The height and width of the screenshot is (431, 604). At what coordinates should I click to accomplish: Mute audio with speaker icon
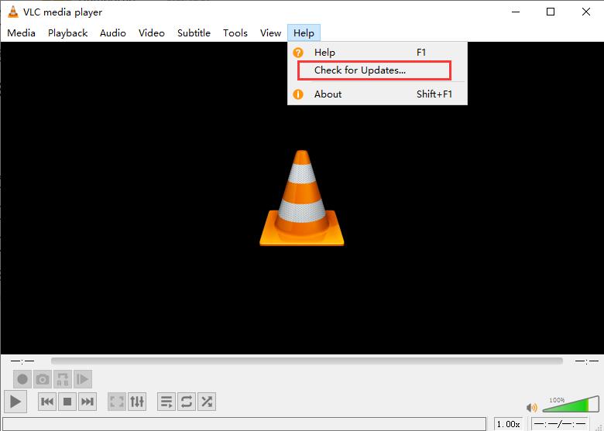click(532, 407)
